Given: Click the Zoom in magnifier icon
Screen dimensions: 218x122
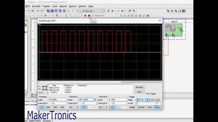Looking at the screenshot, I should pyautogui.click(x=168, y=11).
